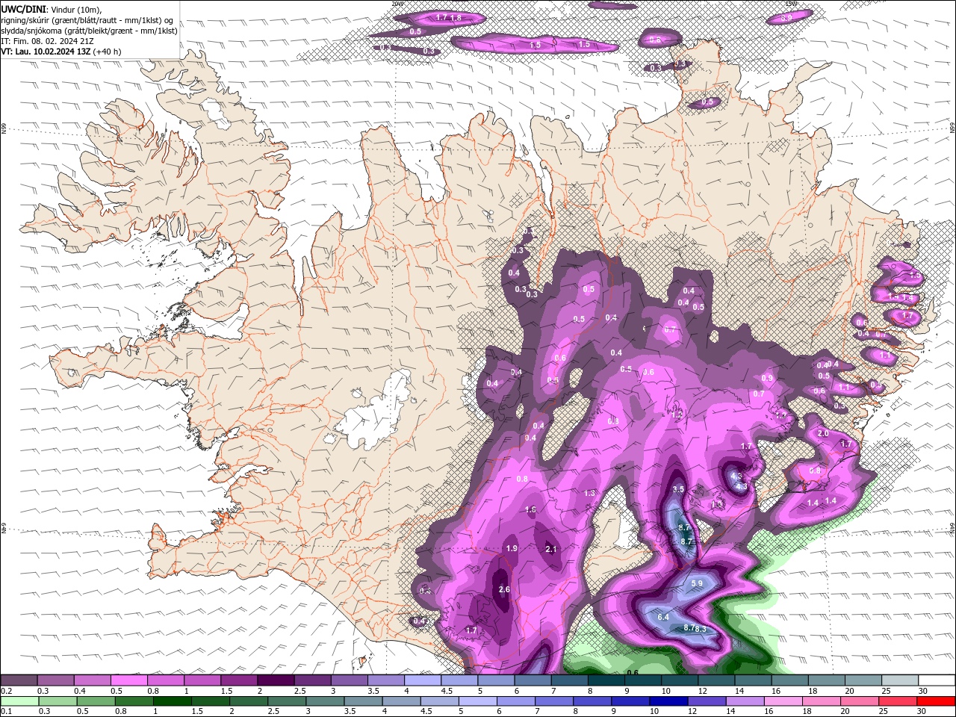
Task: Pick the lavender swatch above top-row 4
Action: pyautogui.click(x=423, y=680)
